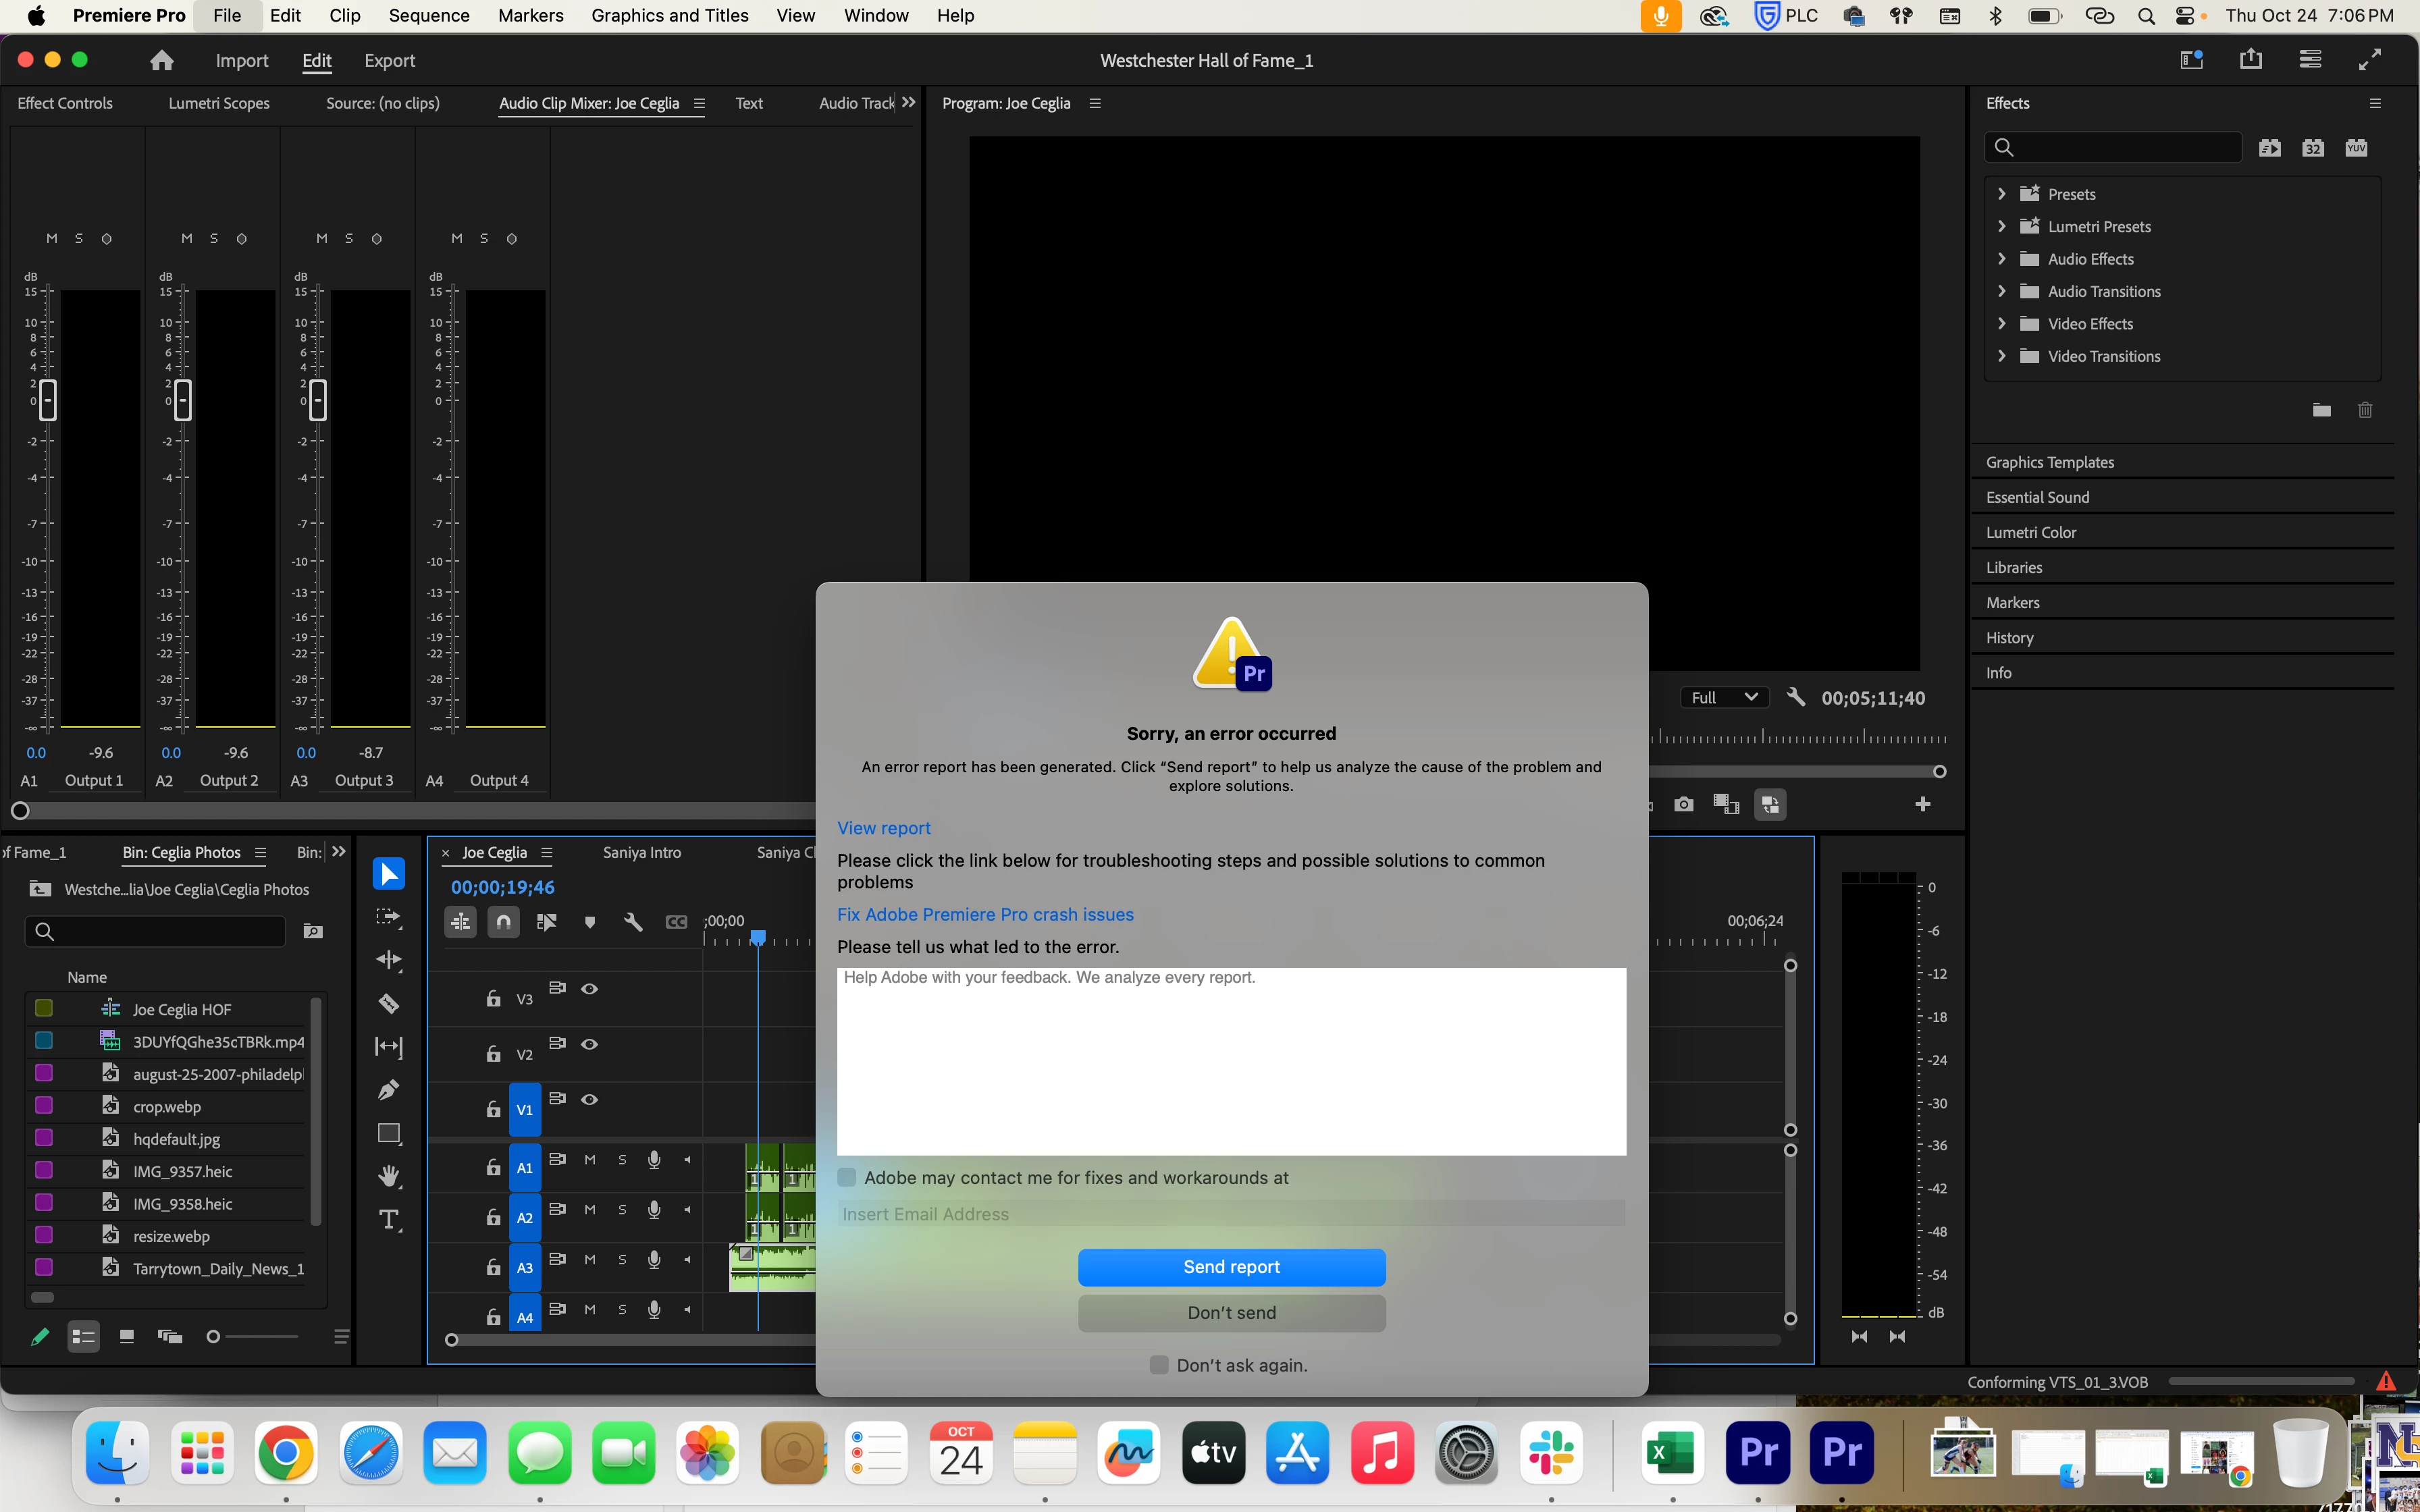Select the Pen tool
This screenshot has width=2420, height=1512.
click(x=388, y=1090)
